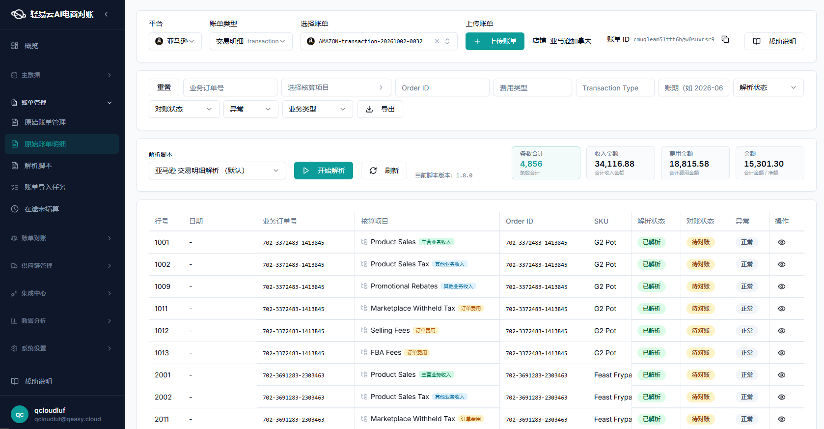The height and width of the screenshot is (429, 824).
Task: Expand the 主数据 sidebar menu
Action: pos(62,75)
